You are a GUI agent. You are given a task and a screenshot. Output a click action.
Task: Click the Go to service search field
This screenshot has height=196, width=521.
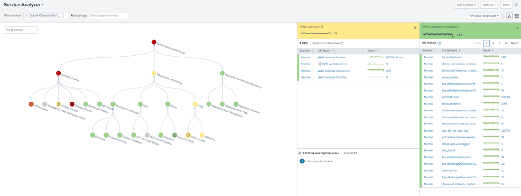pos(21,30)
